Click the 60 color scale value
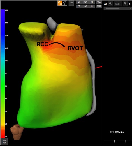This screenshot has width=132, height=146. point(6,99)
